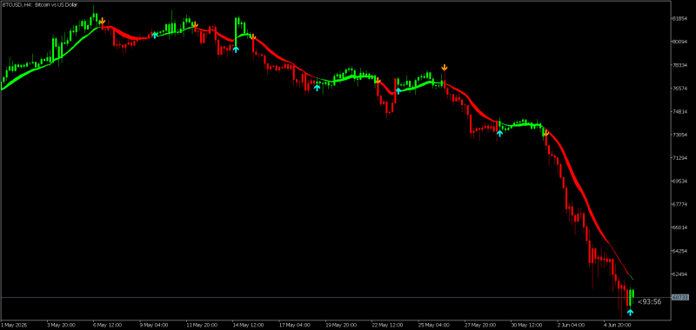The height and width of the screenshot is (330, 696).
Task: Click the tall green spike candle near 14 May
Action: [x=236, y=31]
